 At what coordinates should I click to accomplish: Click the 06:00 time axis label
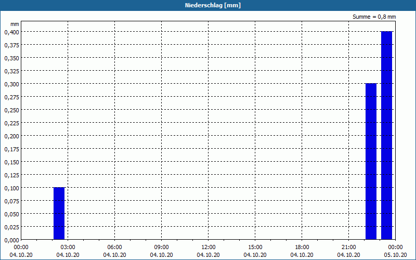[x=114, y=248]
